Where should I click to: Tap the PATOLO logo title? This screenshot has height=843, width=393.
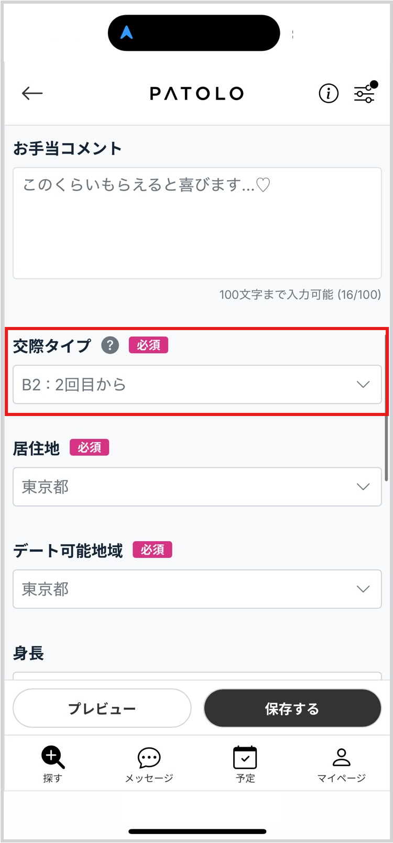(196, 94)
